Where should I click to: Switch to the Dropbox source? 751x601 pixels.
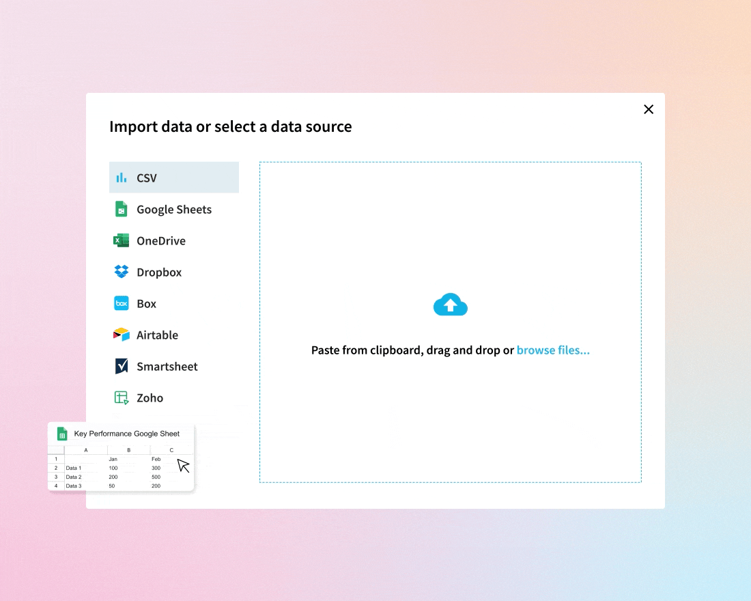[x=174, y=272]
